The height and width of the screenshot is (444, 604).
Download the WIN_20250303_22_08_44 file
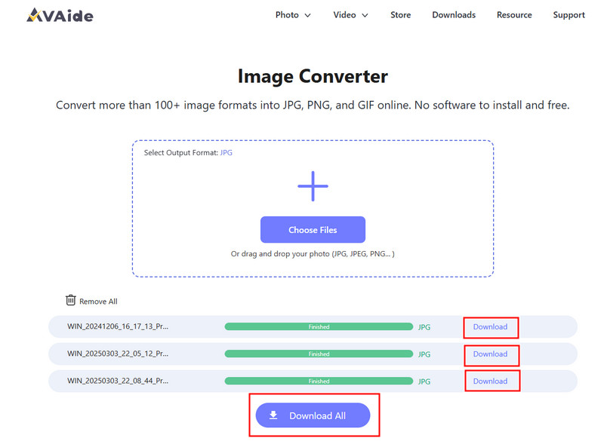pos(490,381)
